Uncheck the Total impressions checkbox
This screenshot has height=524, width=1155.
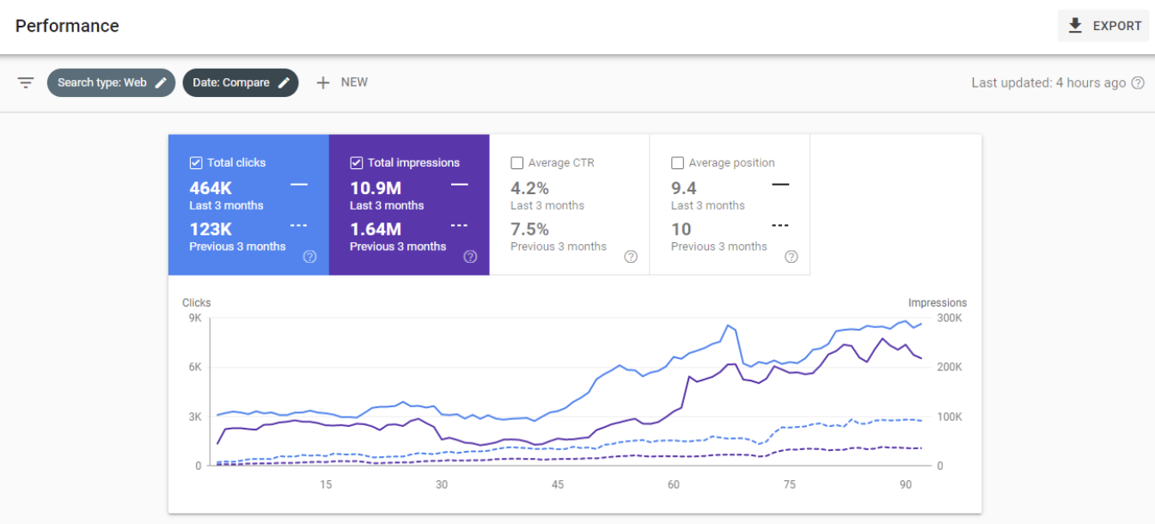[x=356, y=162]
